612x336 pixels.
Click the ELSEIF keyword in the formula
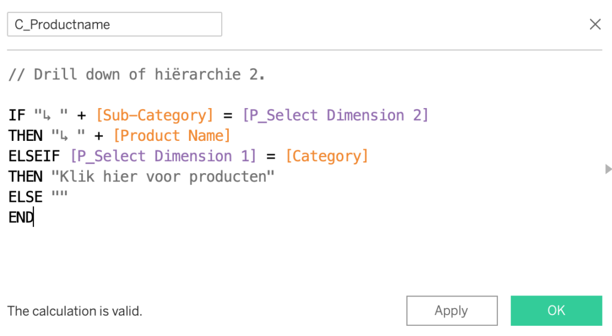(34, 156)
